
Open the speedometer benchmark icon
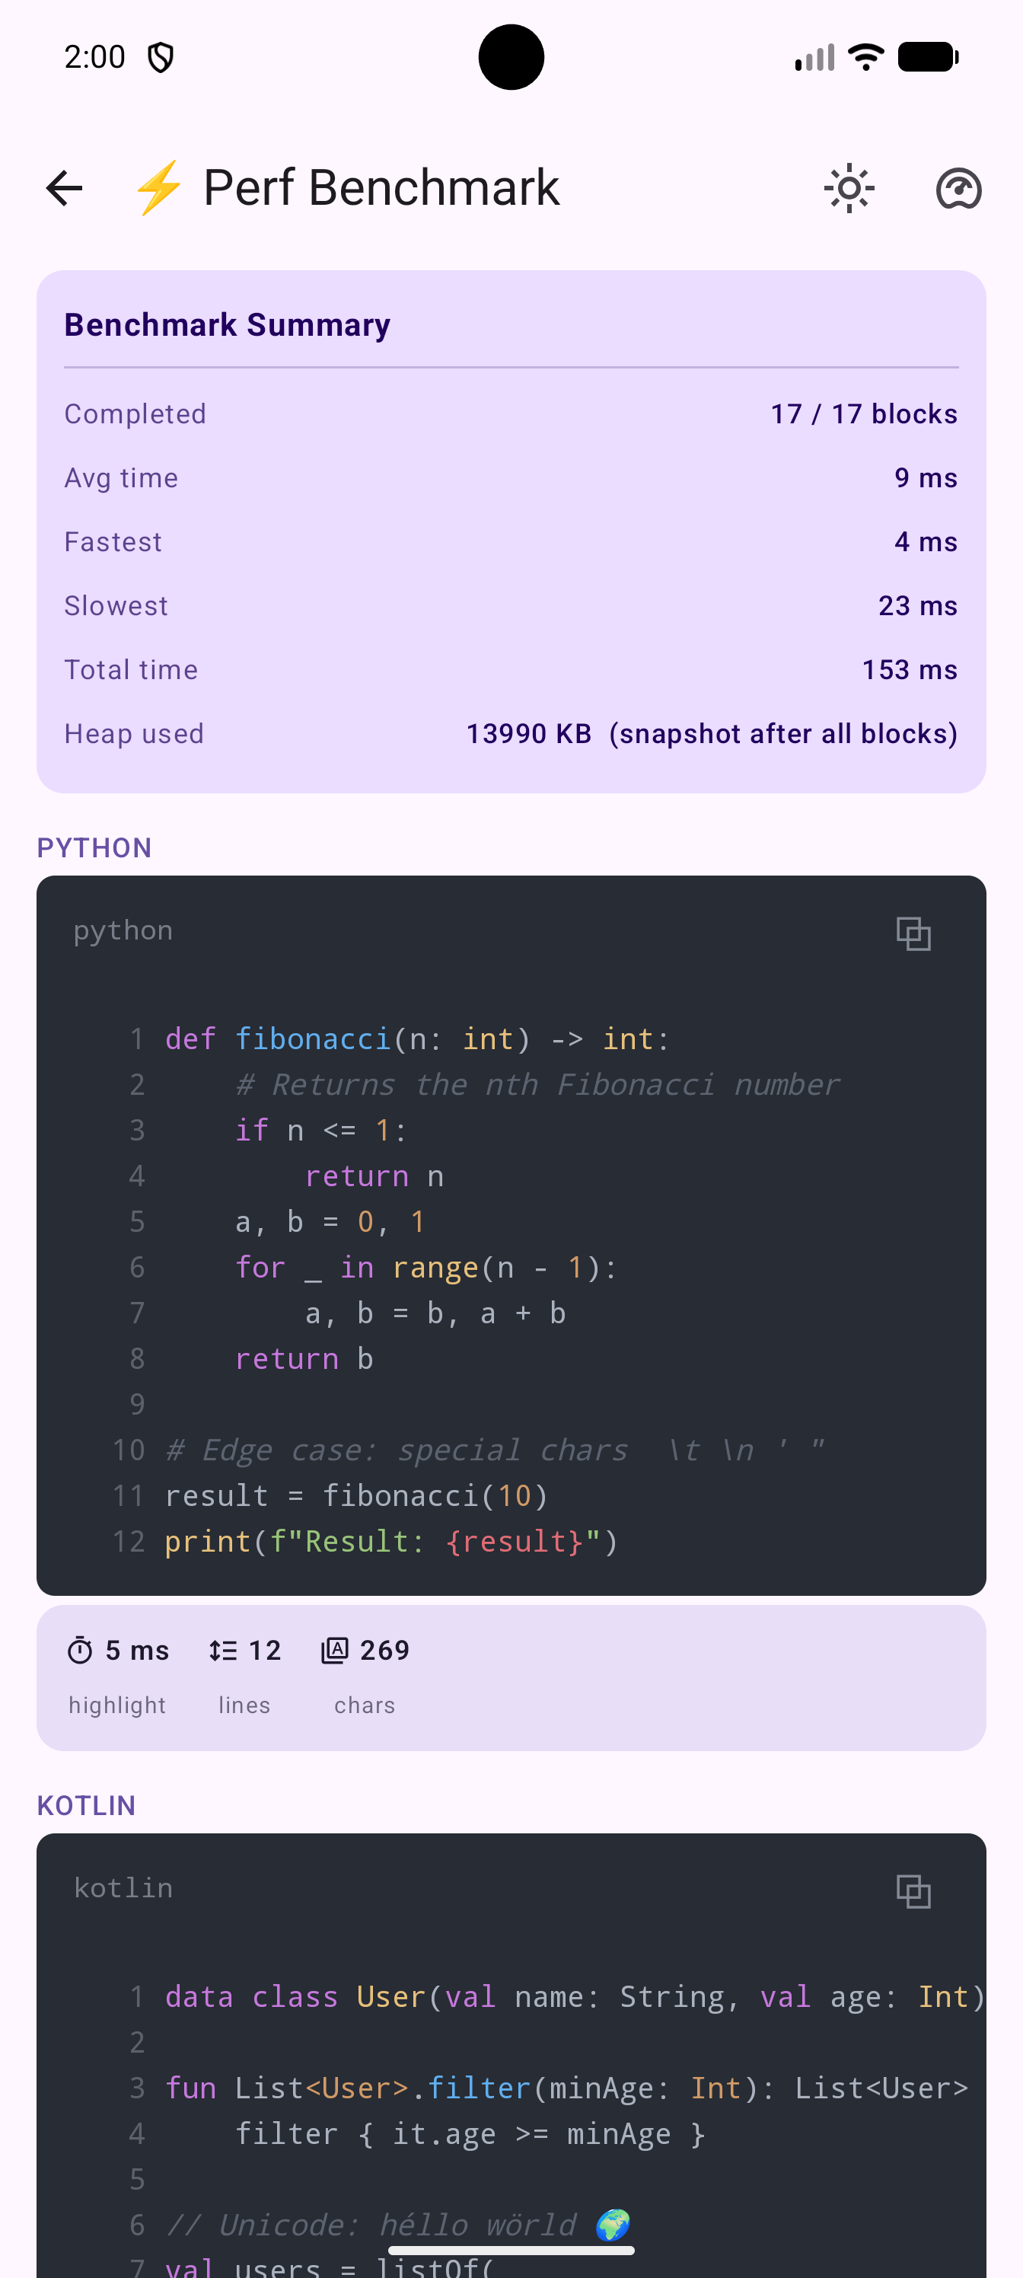coord(958,188)
